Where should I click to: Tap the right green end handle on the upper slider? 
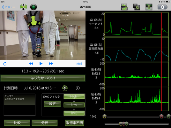169,116
